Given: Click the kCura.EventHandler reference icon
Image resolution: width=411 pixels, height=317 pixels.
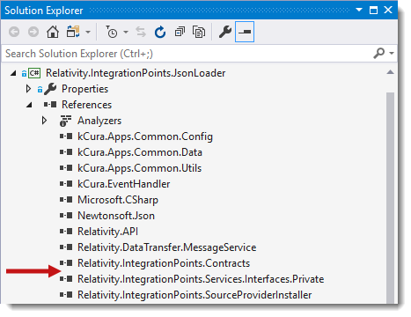Looking at the screenshot, I should (x=66, y=184).
